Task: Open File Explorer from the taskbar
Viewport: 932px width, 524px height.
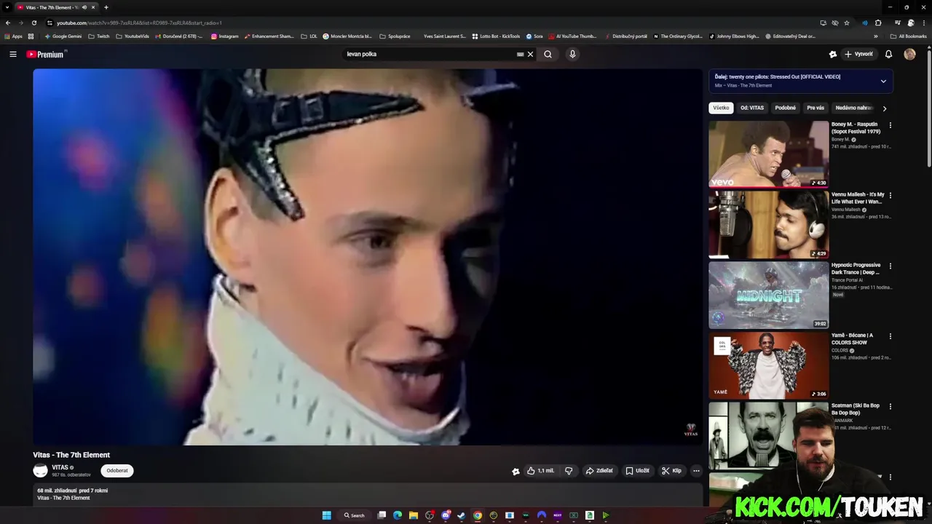Action: tap(414, 515)
